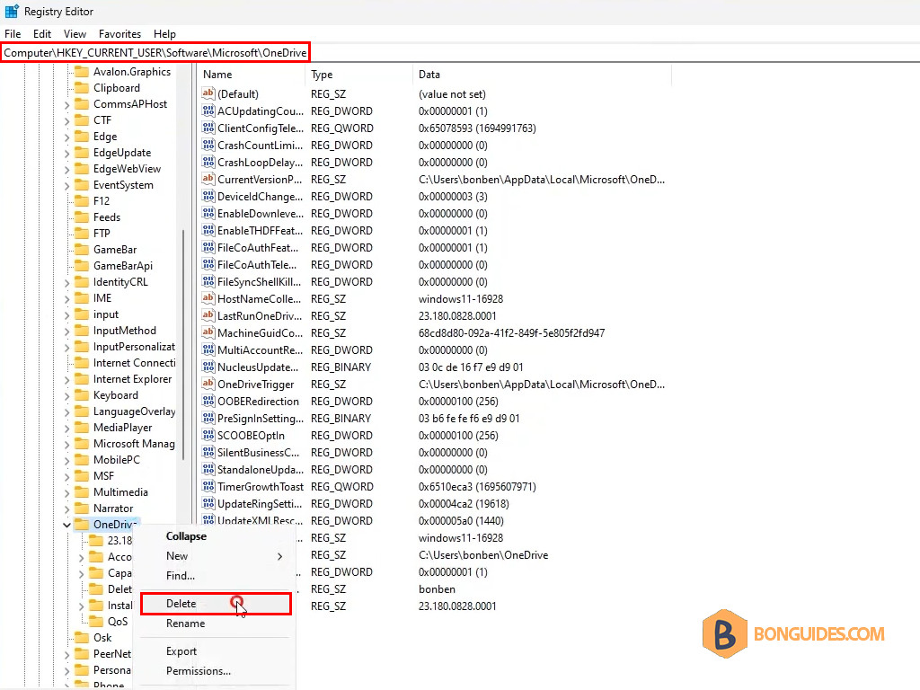Screen dimensions: 920x690
Task: Click the GameBar folder icon
Action: tap(82, 250)
